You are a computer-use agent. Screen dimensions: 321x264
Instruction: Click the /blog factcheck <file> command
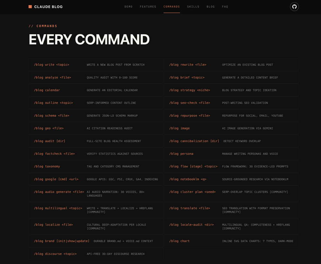[x=54, y=154]
